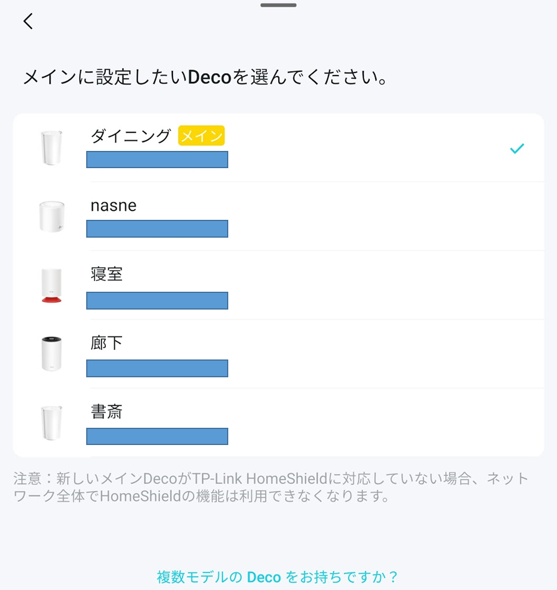The height and width of the screenshot is (590, 557).
Task: Click the ダイニング Deco device icon
Action: coord(51,148)
